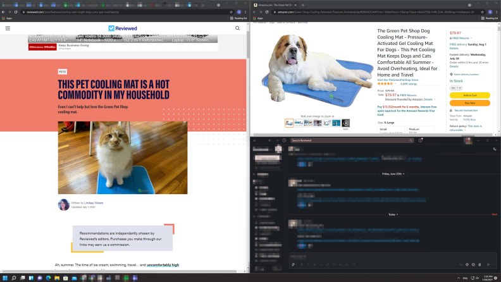Screen dimensions: 501x282
Task: Expand the Friday, June 25th date dropdown
Action: 393,174
